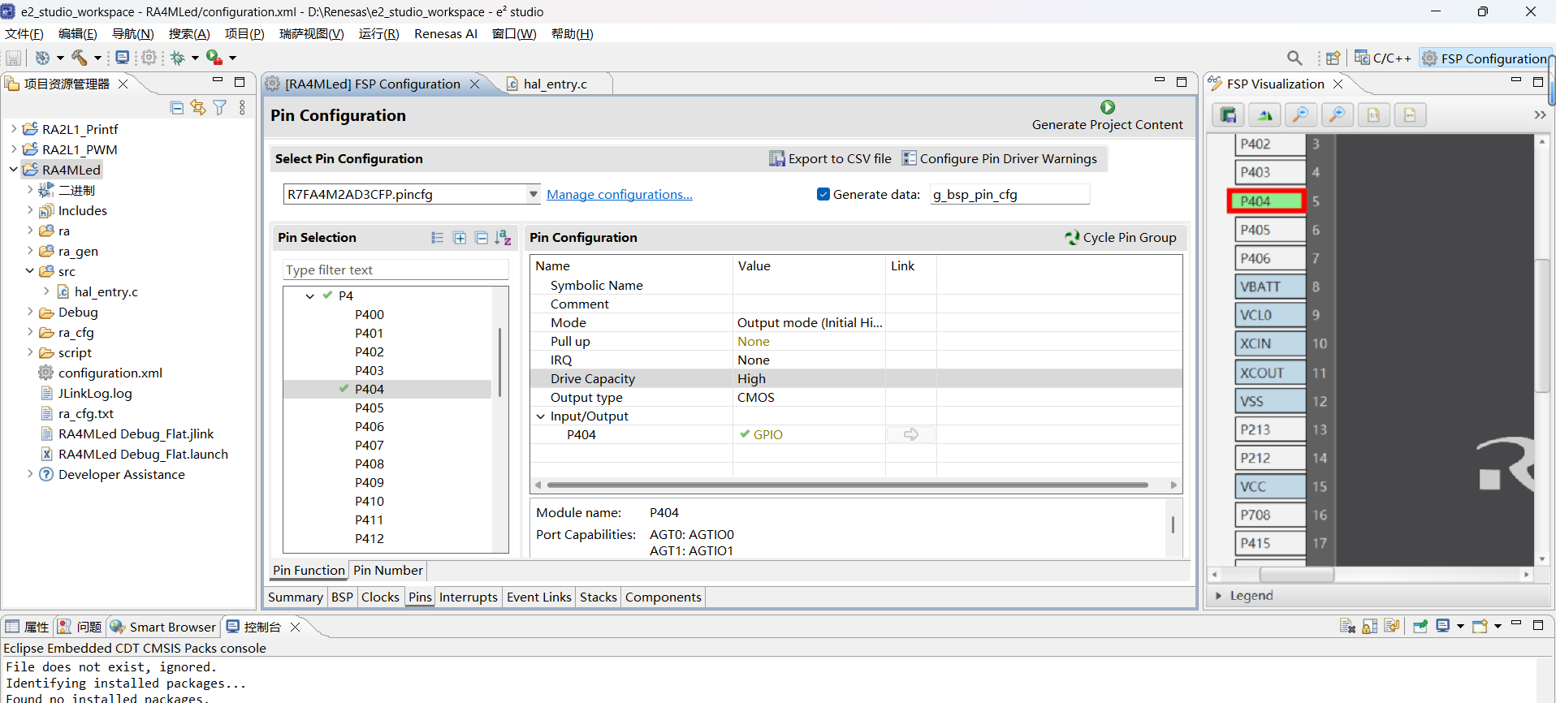Collapse the Input/Output row

(x=541, y=416)
